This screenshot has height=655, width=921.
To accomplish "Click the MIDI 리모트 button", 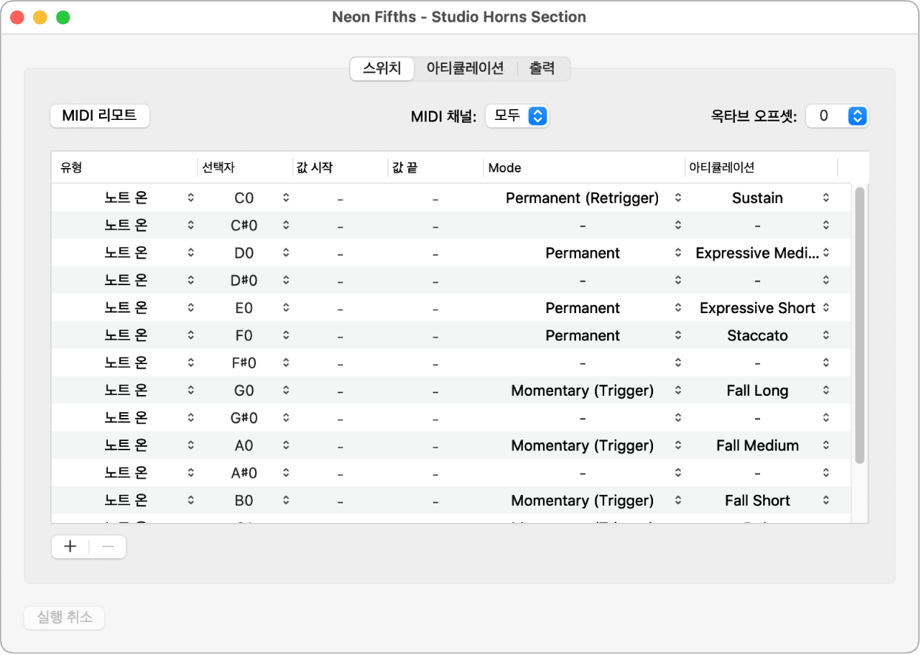I will tap(100, 116).
